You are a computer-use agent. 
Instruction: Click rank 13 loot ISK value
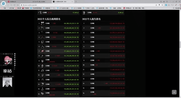tap(71, 80)
